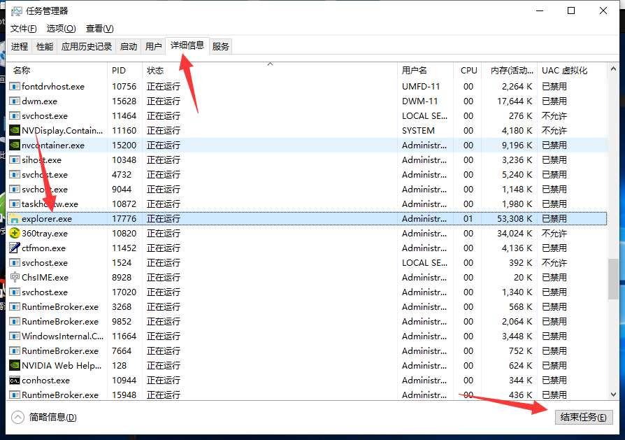Click the conhost.exe console icon
This screenshot has height=440, width=625.
click(15, 381)
